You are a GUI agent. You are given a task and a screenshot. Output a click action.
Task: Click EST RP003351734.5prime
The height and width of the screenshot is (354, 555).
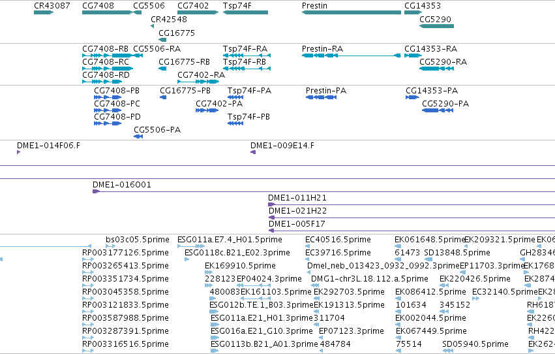88,285
